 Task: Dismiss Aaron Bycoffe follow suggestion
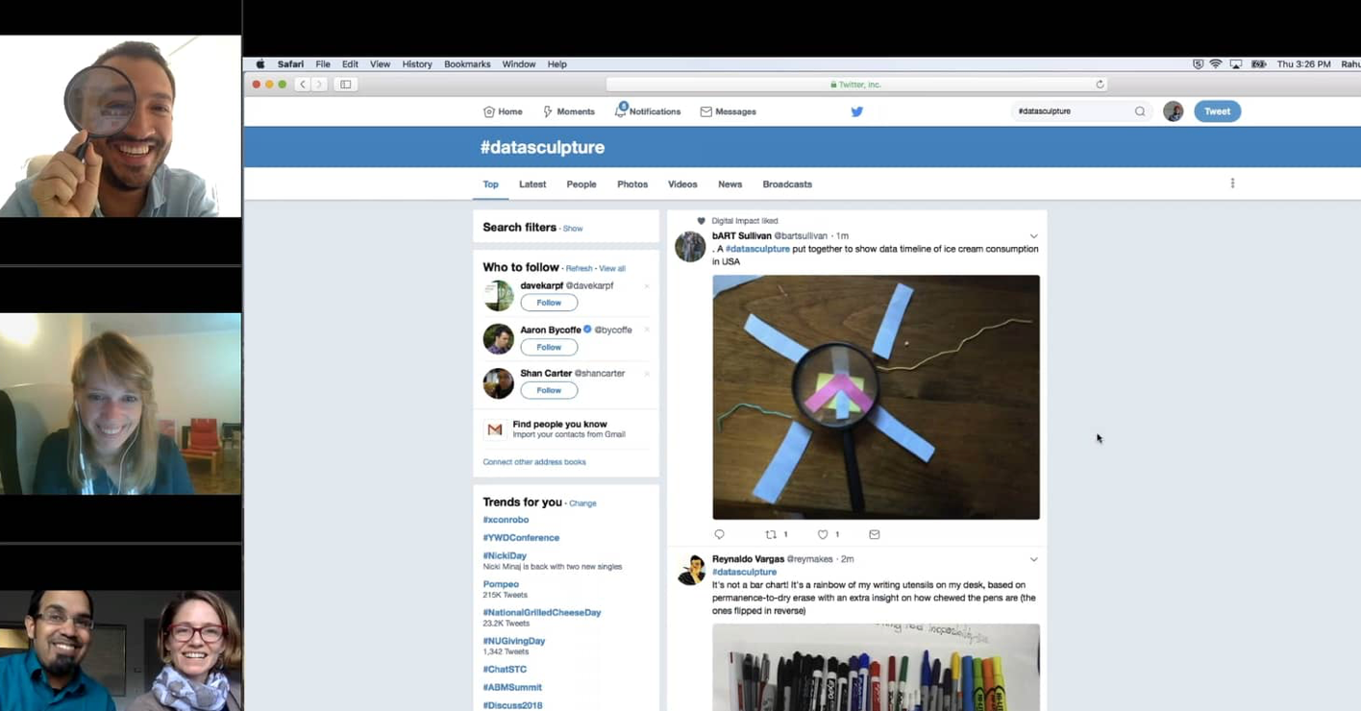point(647,330)
